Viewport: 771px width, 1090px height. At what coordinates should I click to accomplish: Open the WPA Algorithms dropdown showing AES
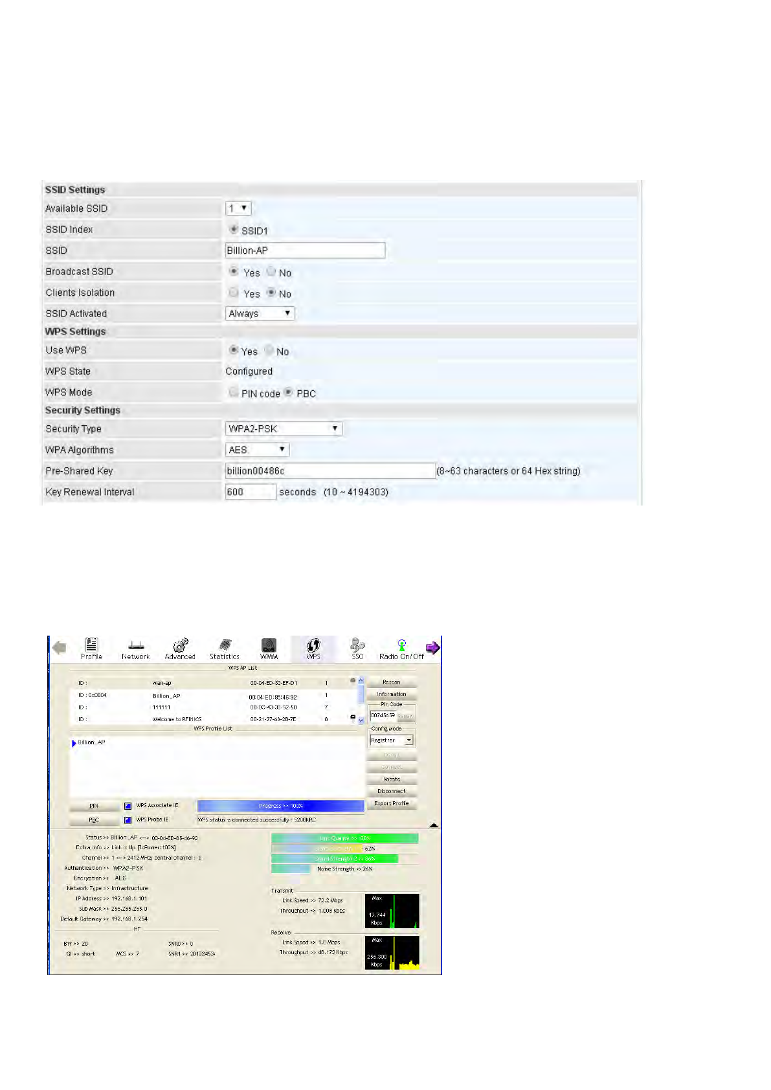tap(257, 450)
